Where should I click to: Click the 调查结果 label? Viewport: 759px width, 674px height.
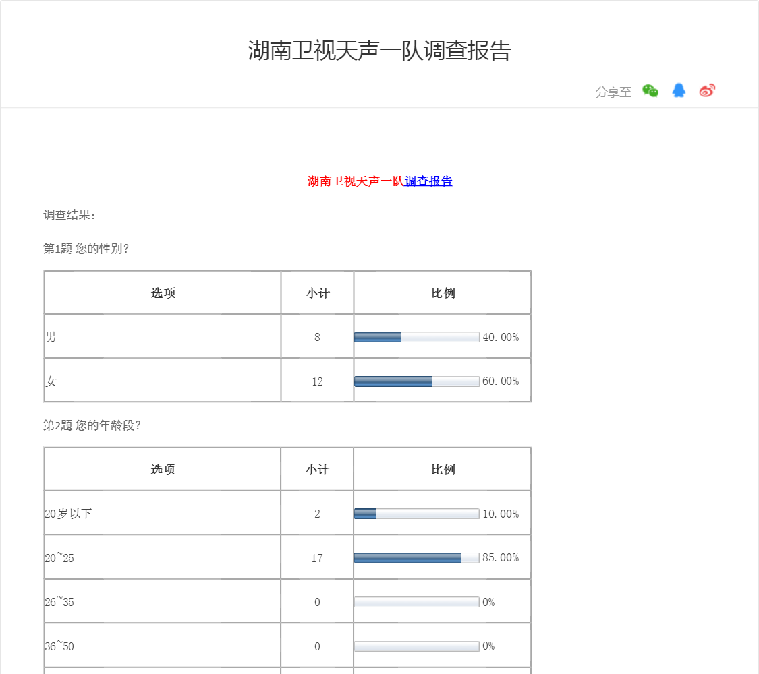(69, 215)
